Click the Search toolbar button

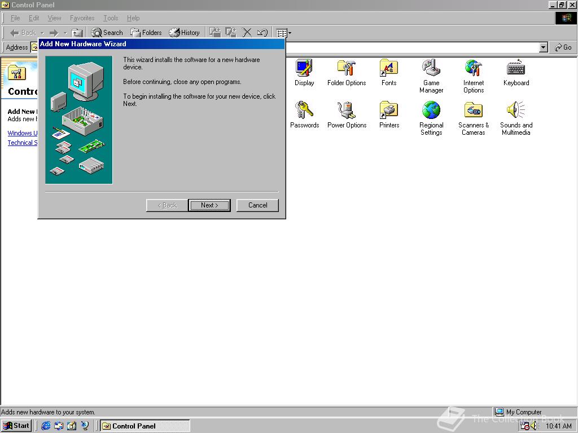pos(107,33)
